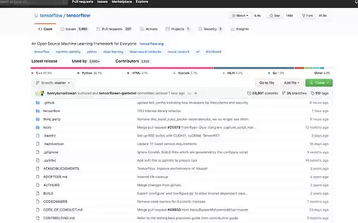
Task: Click the Go to file button
Action: pyautogui.click(x=267, y=83)
